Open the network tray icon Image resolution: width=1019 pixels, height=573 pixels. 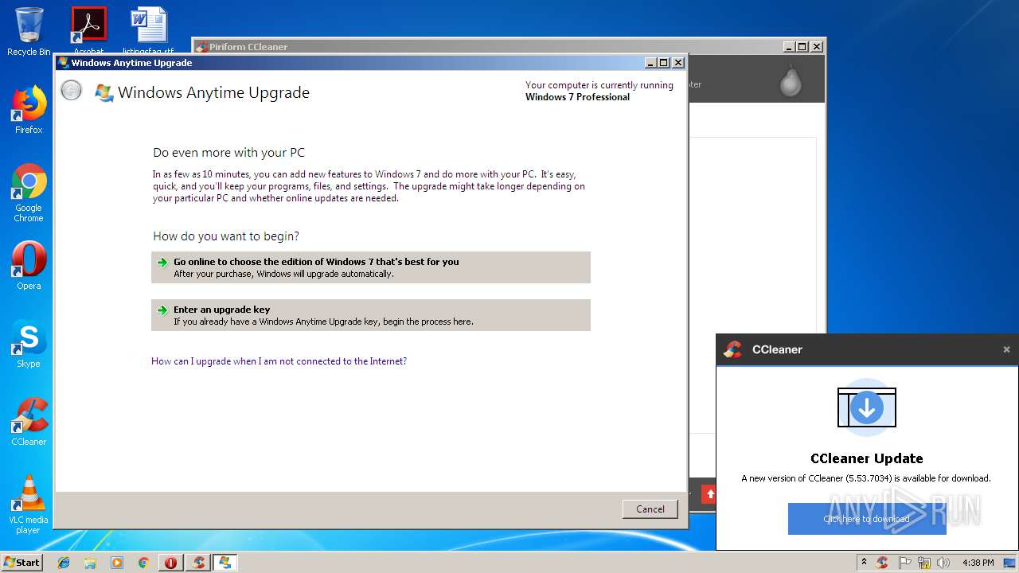click(924, 563)
